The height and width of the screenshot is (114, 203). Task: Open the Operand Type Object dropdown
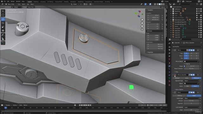tap(192, 81)
